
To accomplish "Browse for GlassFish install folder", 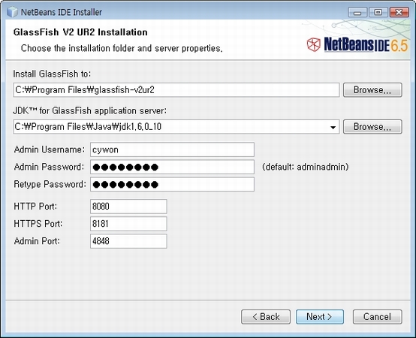I will pos(372,90).
